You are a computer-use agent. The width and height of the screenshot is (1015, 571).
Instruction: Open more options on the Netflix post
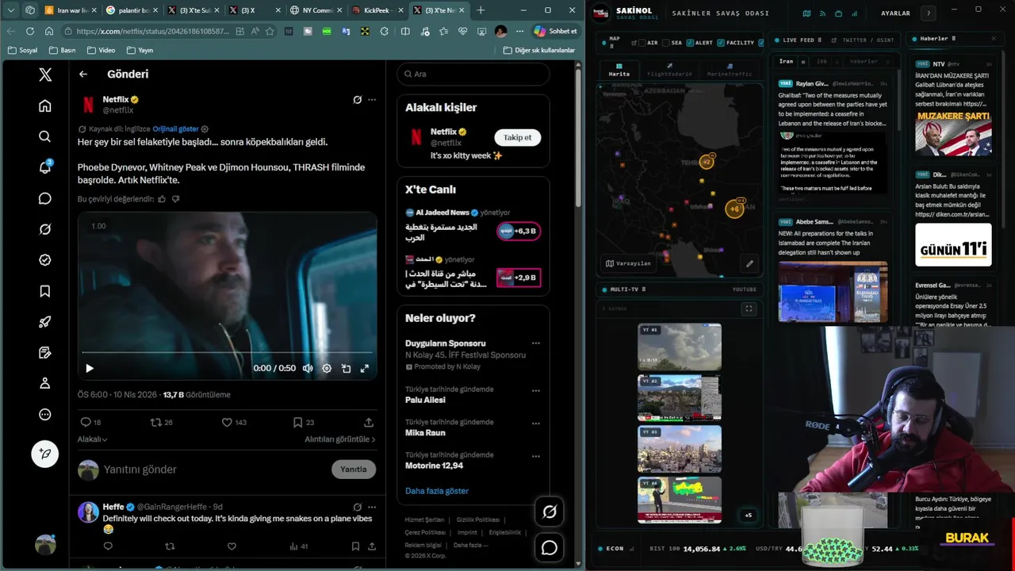pyautogui.click(x=372, y=100)
